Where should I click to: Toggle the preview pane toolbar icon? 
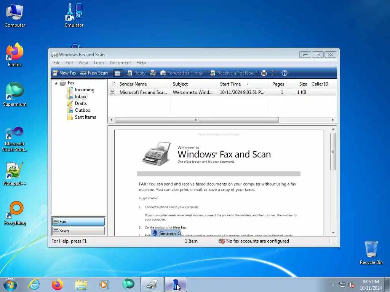click(x=117, y=73)
